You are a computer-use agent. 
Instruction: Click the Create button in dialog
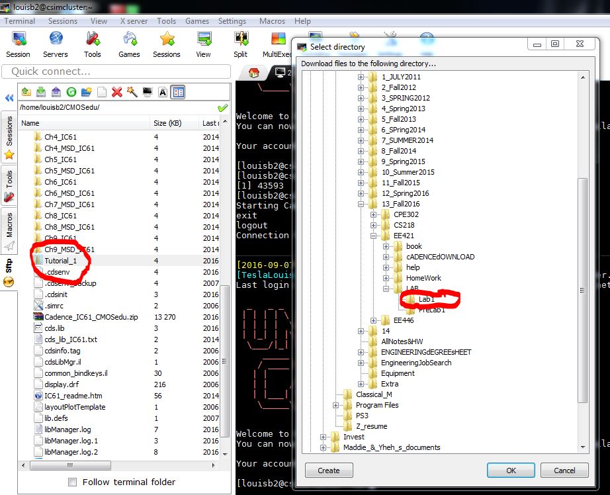328,471
